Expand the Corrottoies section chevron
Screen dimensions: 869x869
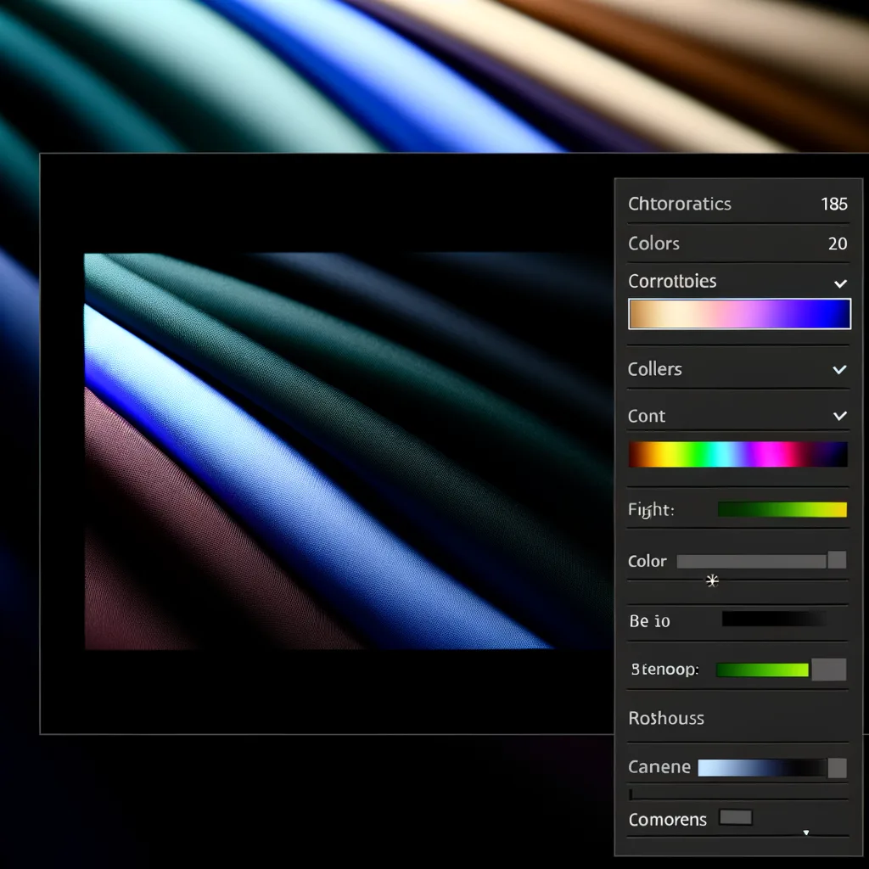click(839, 283)
